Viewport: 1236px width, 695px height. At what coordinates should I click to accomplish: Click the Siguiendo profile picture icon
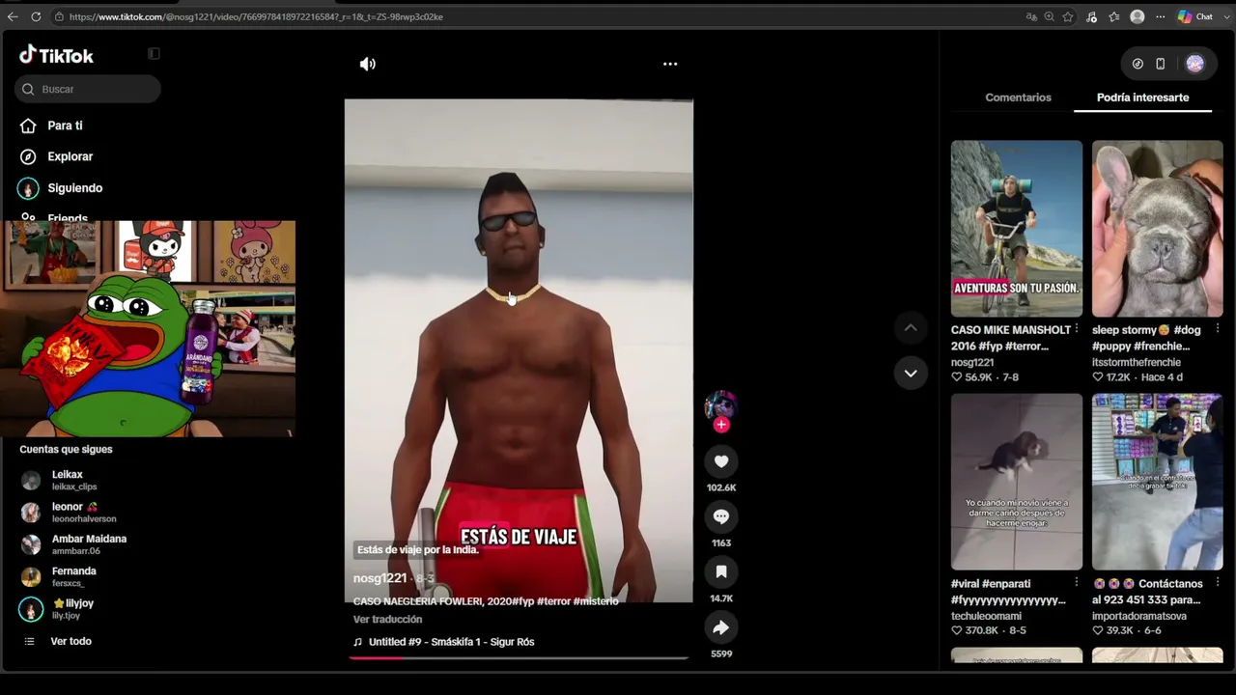pyautogui.click(x=28, y=188)
